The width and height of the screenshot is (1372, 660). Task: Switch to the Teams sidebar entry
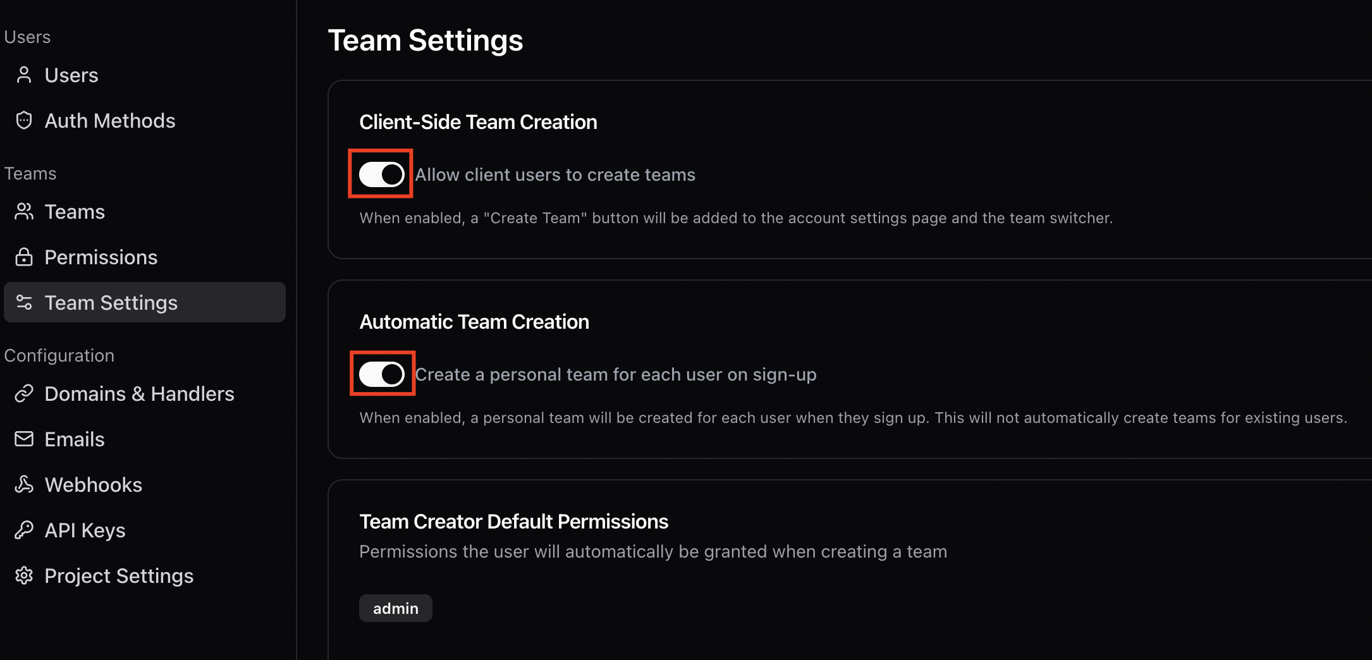[74, 211]
